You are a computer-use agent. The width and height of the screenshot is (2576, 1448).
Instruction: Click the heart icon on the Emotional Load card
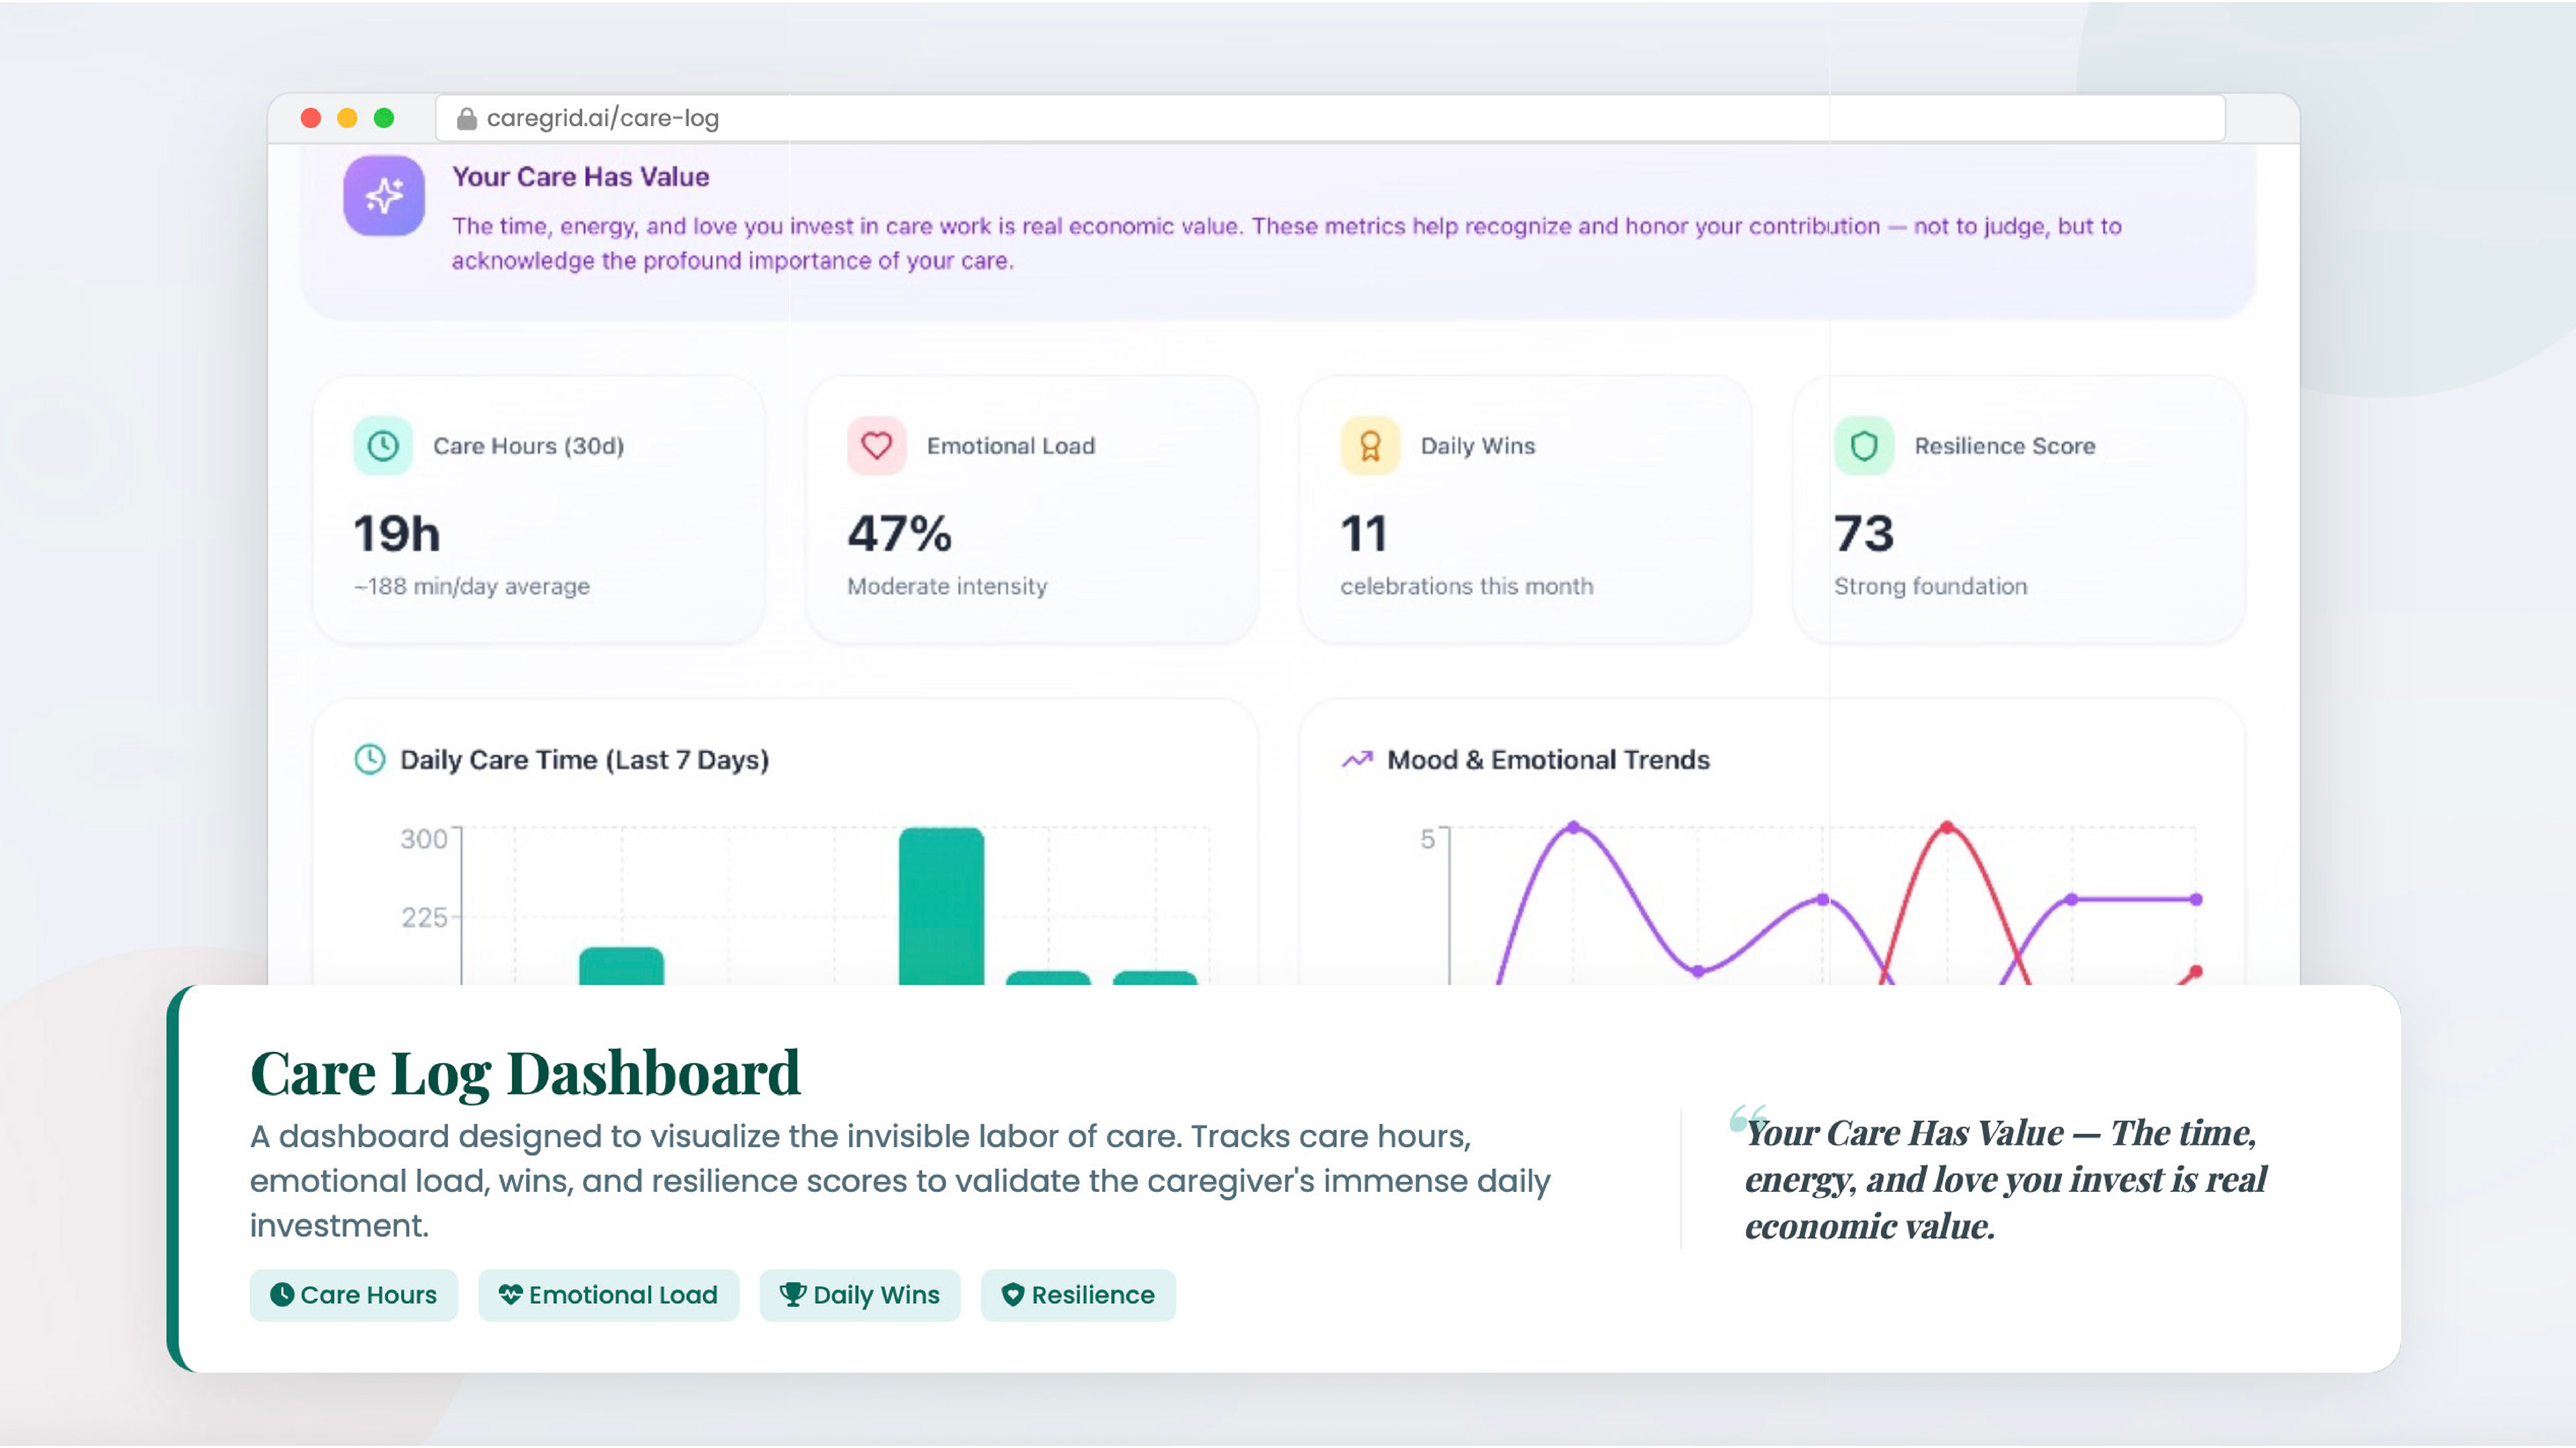[x=876, y=446]
